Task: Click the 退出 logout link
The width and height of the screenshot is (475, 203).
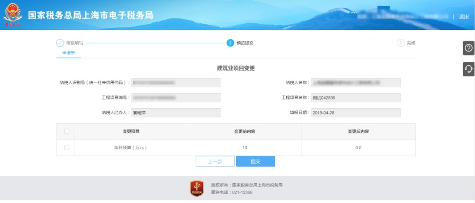Action: (x=464, y=17)
